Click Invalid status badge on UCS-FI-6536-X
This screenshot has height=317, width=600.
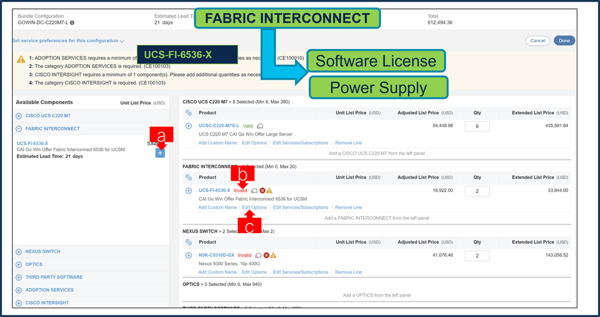(240, 190)
